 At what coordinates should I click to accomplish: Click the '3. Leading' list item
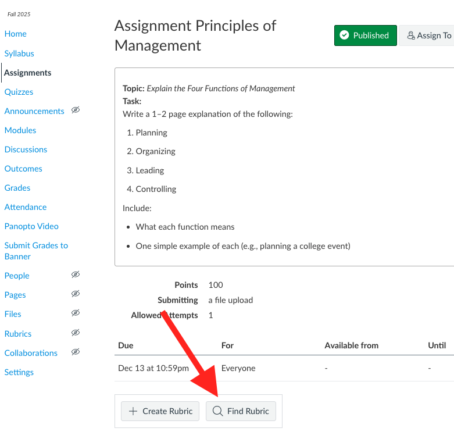[x=145, y=170]
